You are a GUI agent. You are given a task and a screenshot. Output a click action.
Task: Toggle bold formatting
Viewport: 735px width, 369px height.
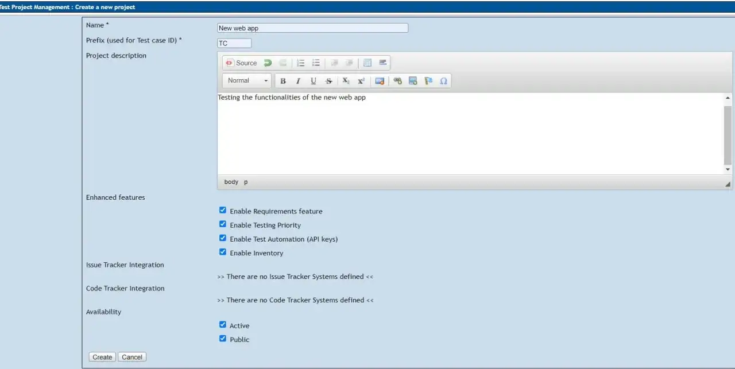click(x=283, y=81)
